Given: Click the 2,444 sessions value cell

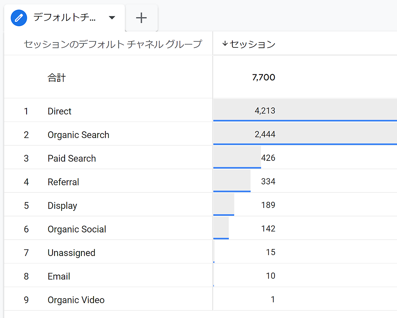Looking at the screenshot, I should [265, 134].
